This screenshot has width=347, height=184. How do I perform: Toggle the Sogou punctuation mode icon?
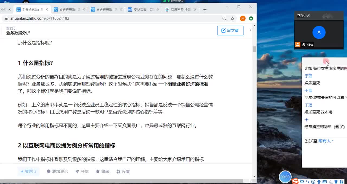308,182
